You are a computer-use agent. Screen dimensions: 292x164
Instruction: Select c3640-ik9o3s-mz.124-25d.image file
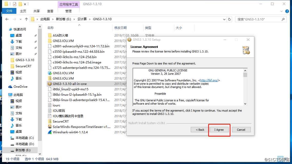tap(77, 62)
